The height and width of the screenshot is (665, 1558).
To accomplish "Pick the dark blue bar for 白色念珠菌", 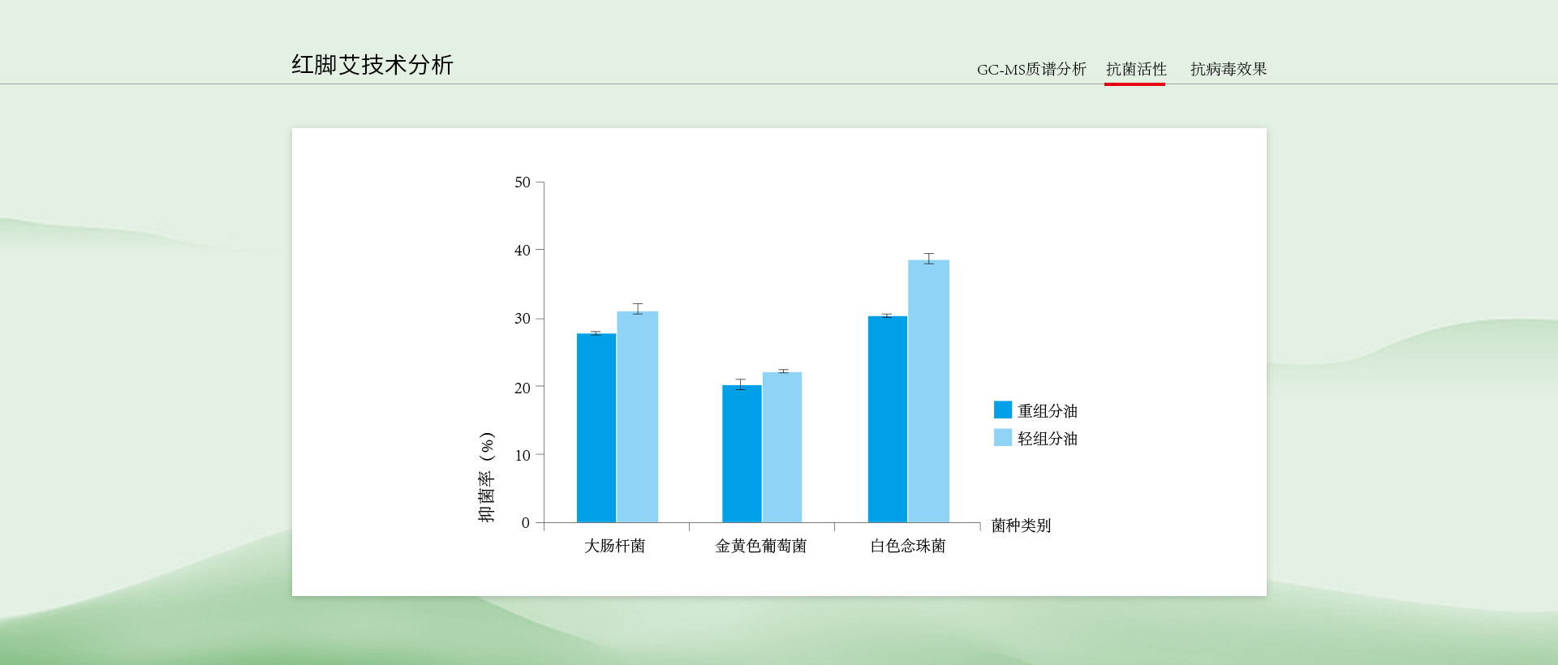I will (887, 419).
